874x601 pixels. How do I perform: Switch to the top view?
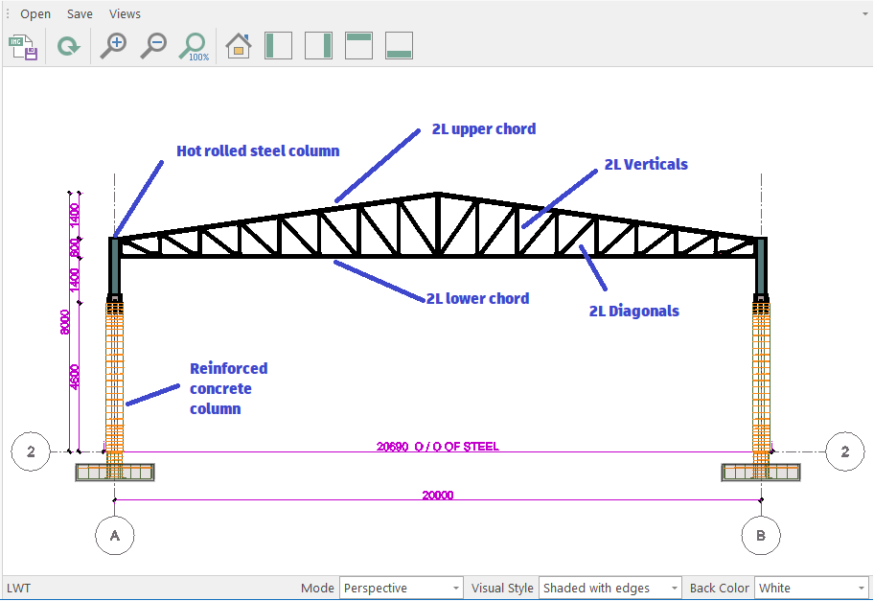358,45
